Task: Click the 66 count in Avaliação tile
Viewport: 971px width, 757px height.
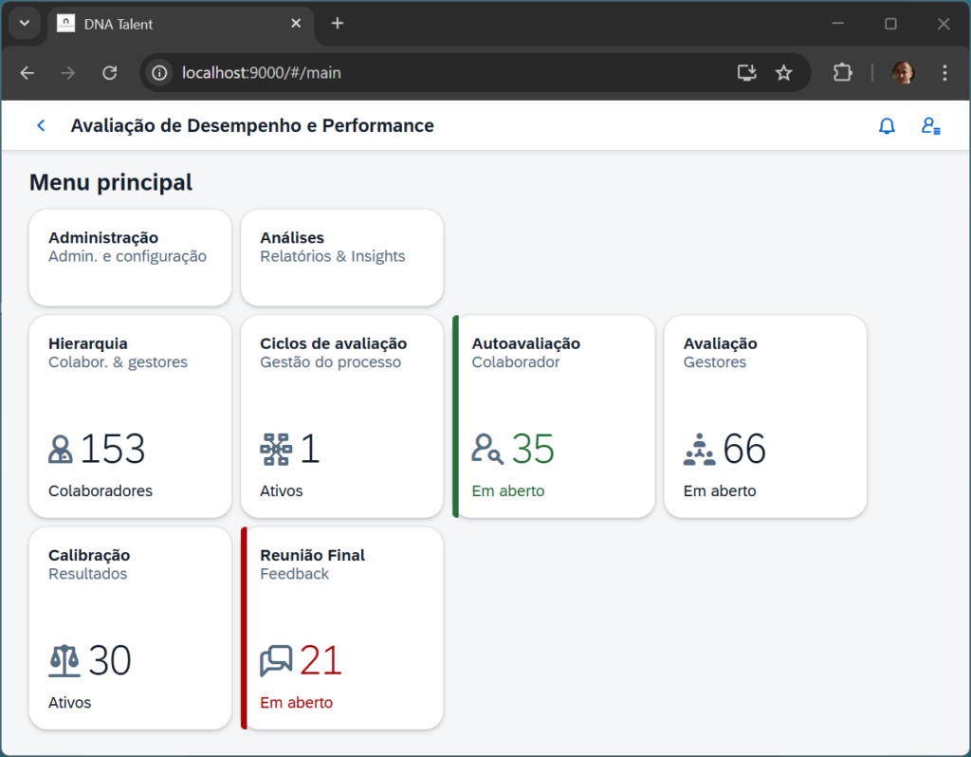Action: pyautogui.click(x=744, y=449)
